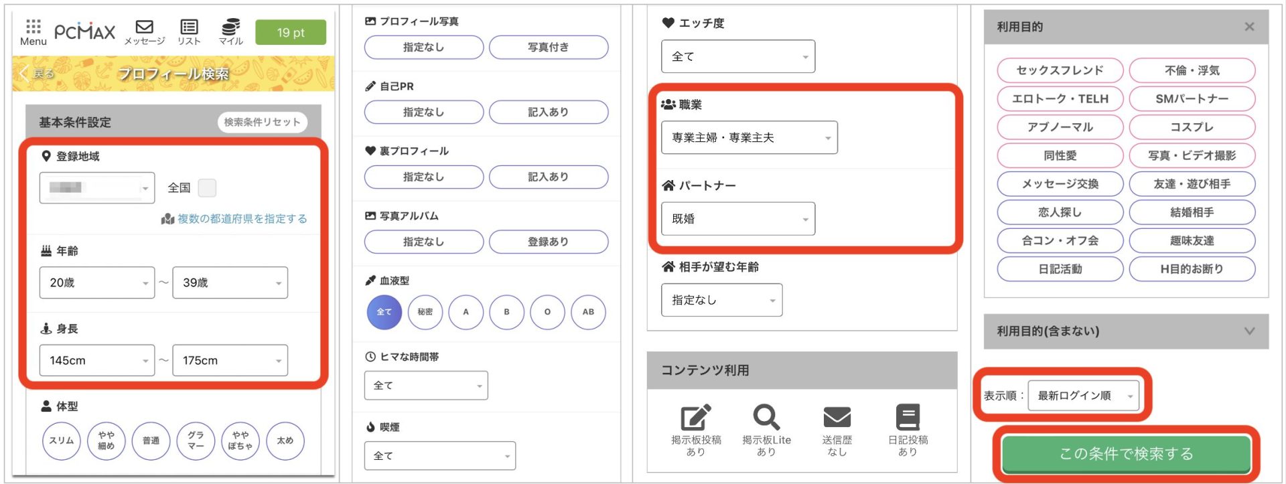Viewport: 1286px width, 484px height.
Task: Click the 19 pt points balance button
Action: coord(291,32)
